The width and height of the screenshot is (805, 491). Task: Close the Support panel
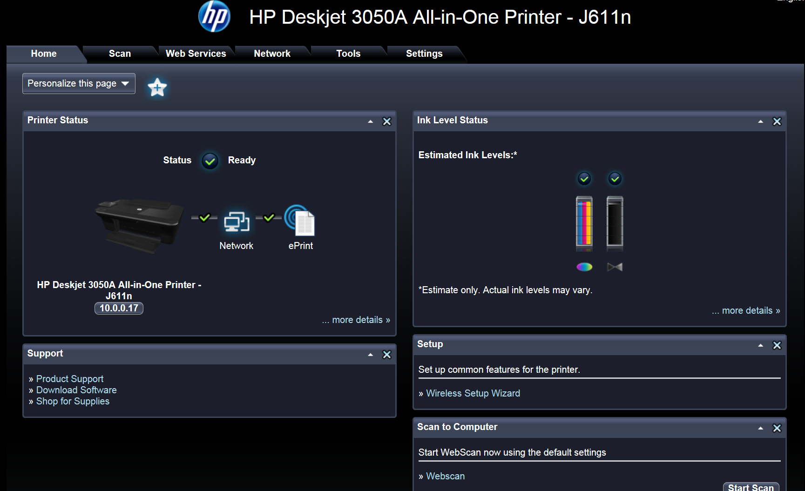point(386,355)
